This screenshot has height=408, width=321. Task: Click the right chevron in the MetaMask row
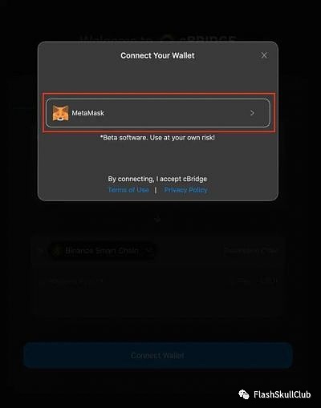click(x=252, y=113)
